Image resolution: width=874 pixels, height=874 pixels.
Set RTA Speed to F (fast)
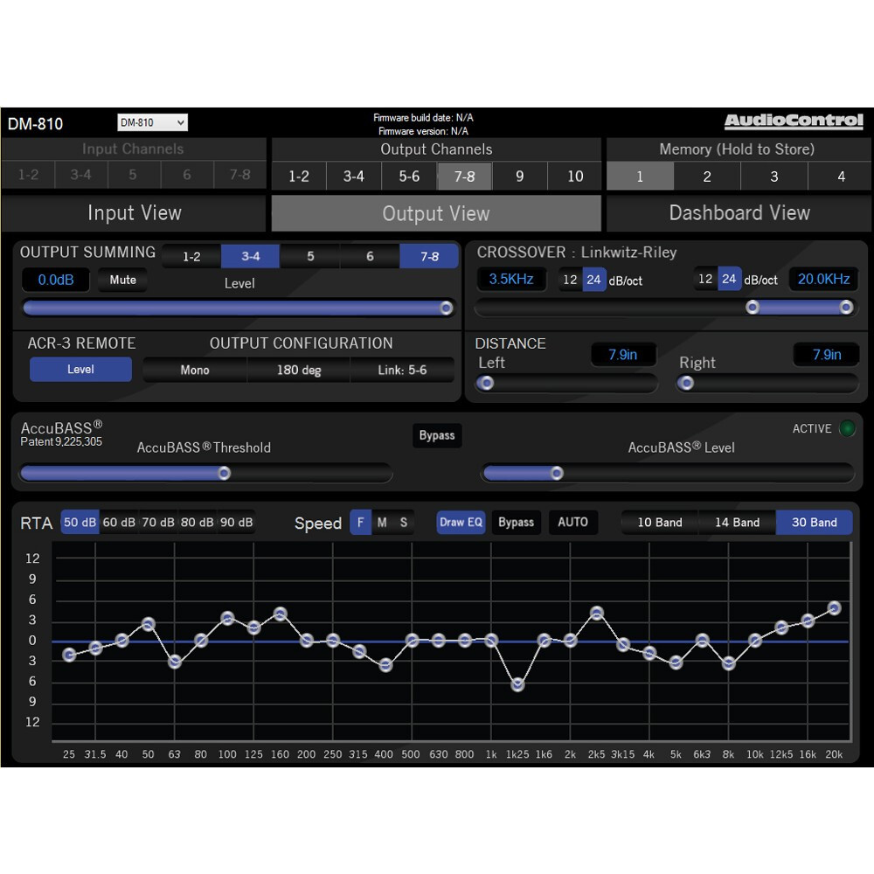[361, 523]
